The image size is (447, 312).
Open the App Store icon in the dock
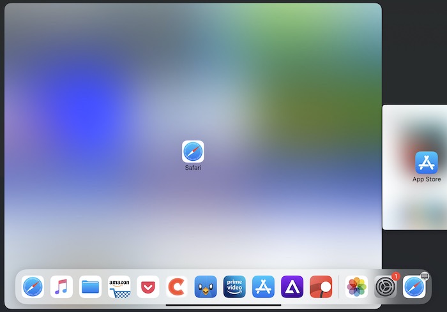[x=263, y=286]
